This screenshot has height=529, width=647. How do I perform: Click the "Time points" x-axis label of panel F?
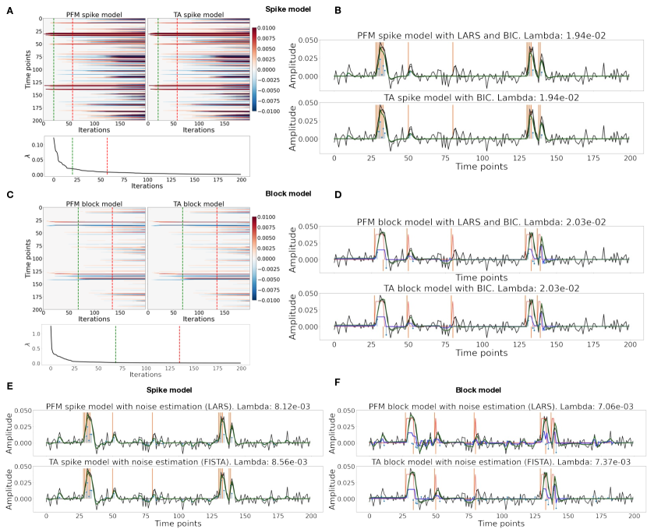coord(501,524)
